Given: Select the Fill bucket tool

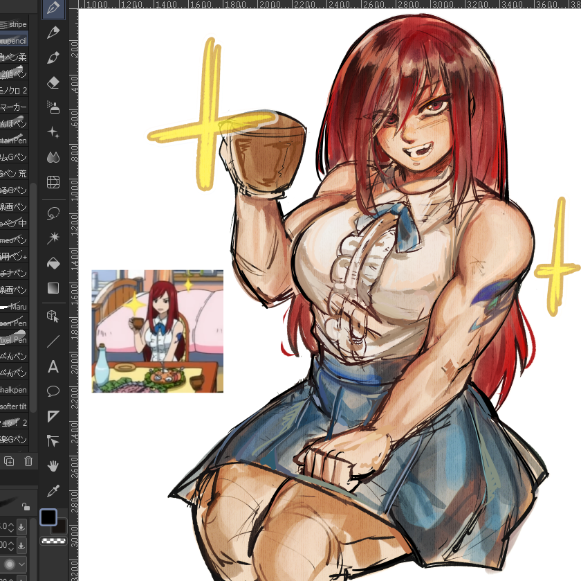Looking at the screenshot, I should click(53, 263).
